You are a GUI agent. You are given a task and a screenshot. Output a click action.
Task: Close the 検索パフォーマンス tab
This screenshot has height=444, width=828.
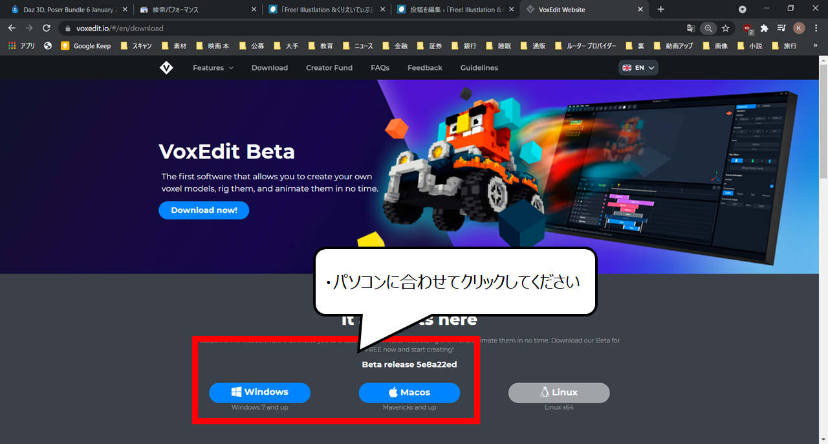(x=253, y=10)
